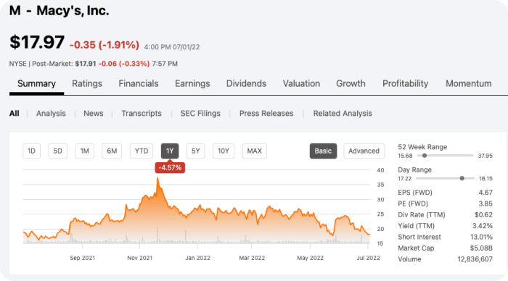The width and height of the screenshot is (508, 281).
Task: Open the Financials tab
Action: click(x=139, y=84)
